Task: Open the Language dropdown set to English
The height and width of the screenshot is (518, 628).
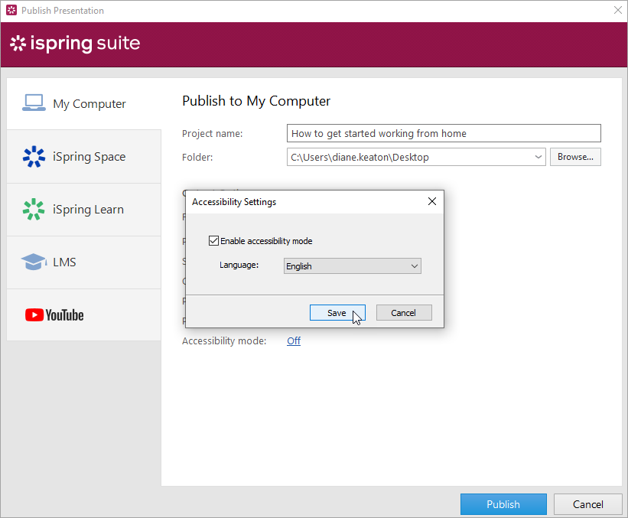Action: coord(352,266)
